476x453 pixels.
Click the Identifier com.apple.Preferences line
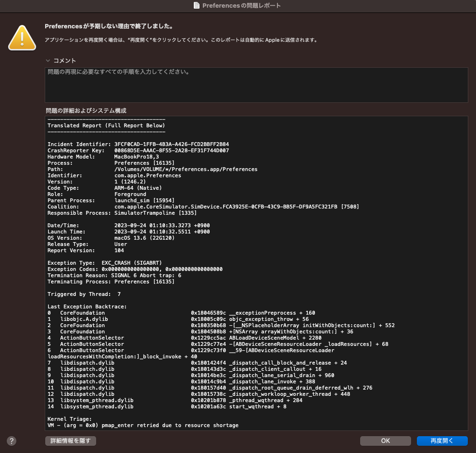(x=114, y=175)
